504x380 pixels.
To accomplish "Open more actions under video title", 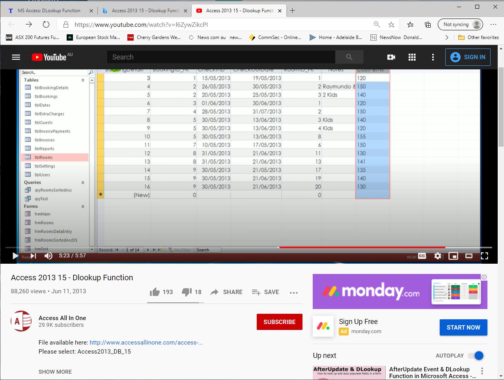I will pyautogui.click(x=294, y=292).
